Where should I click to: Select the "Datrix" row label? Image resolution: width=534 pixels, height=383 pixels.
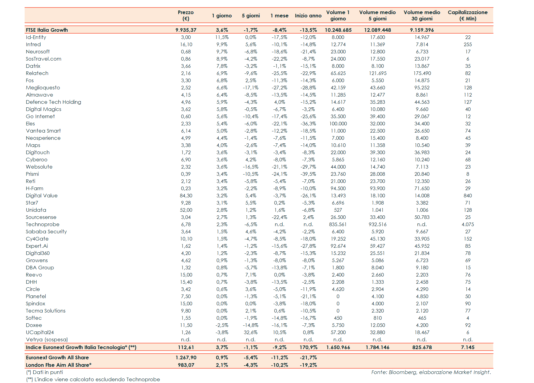[33, 66]
